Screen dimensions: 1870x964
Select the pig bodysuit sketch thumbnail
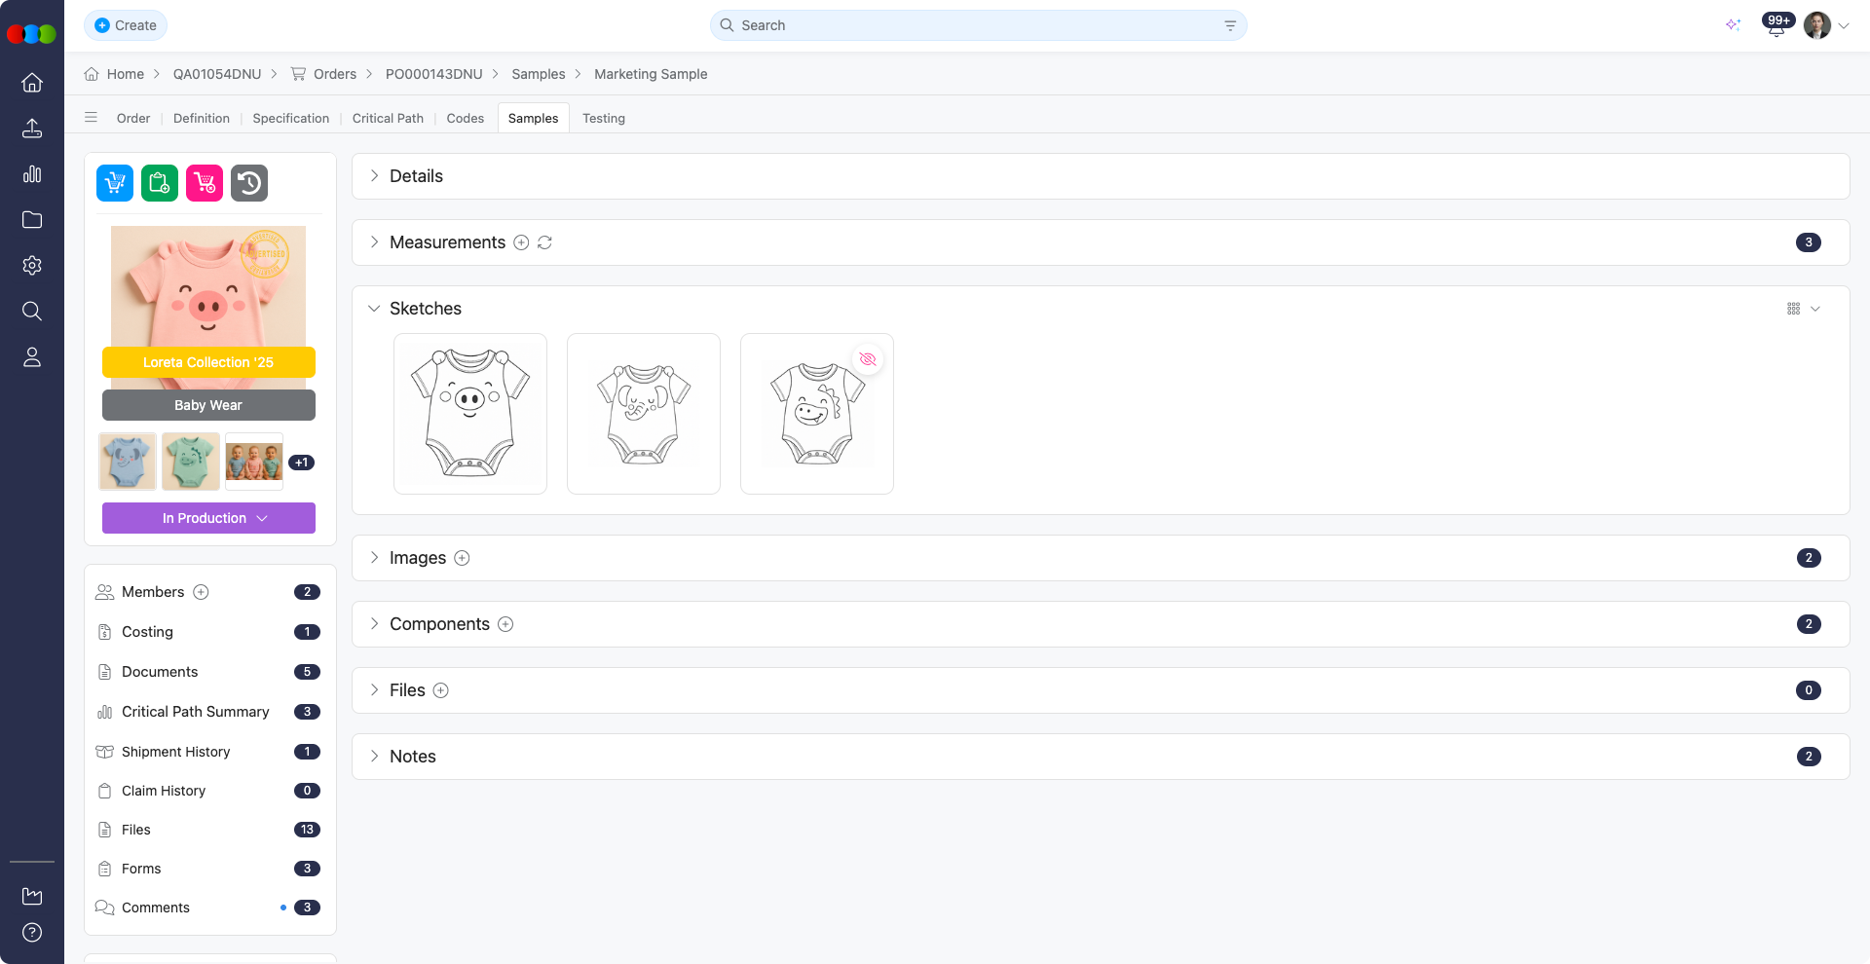[x=470, y=414]
